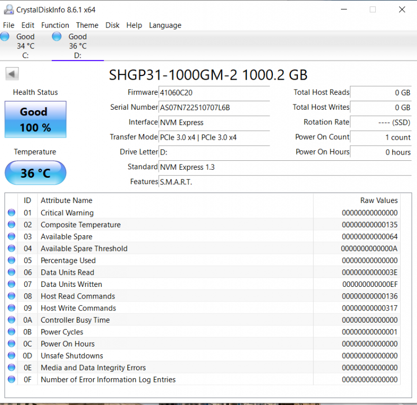Open the Theme menu
Viewport: 417px width, 405px height.
tap(87, 25)
